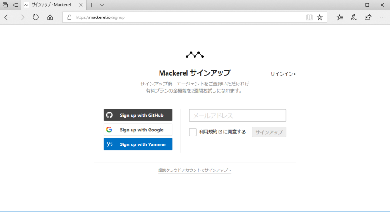Expand tab previews chevron
This screenshot has height=212, width=390.
point(102,5)
